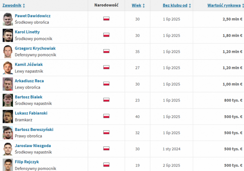Open Arkadiusz Reca's profile link
Screen dimensions: 244x171
(x=29, y=81)
